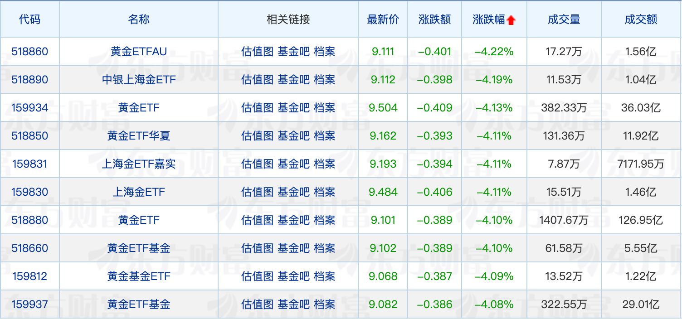Sort by 成交量 column header
682x319 pixels.
coord(564,19)
